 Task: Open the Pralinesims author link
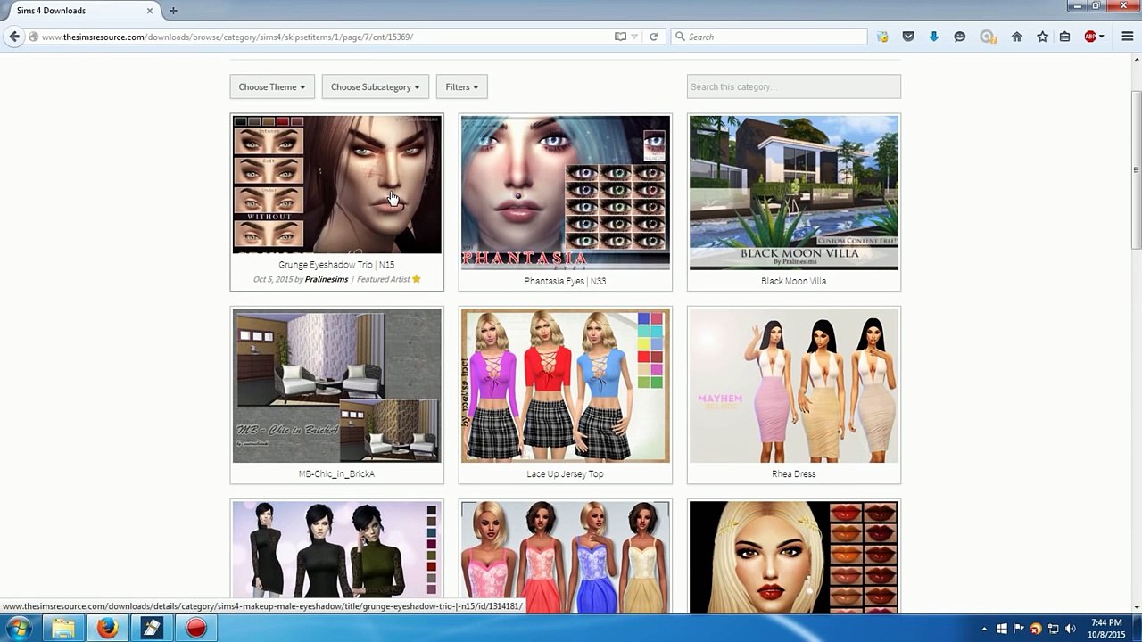(327, 279)
